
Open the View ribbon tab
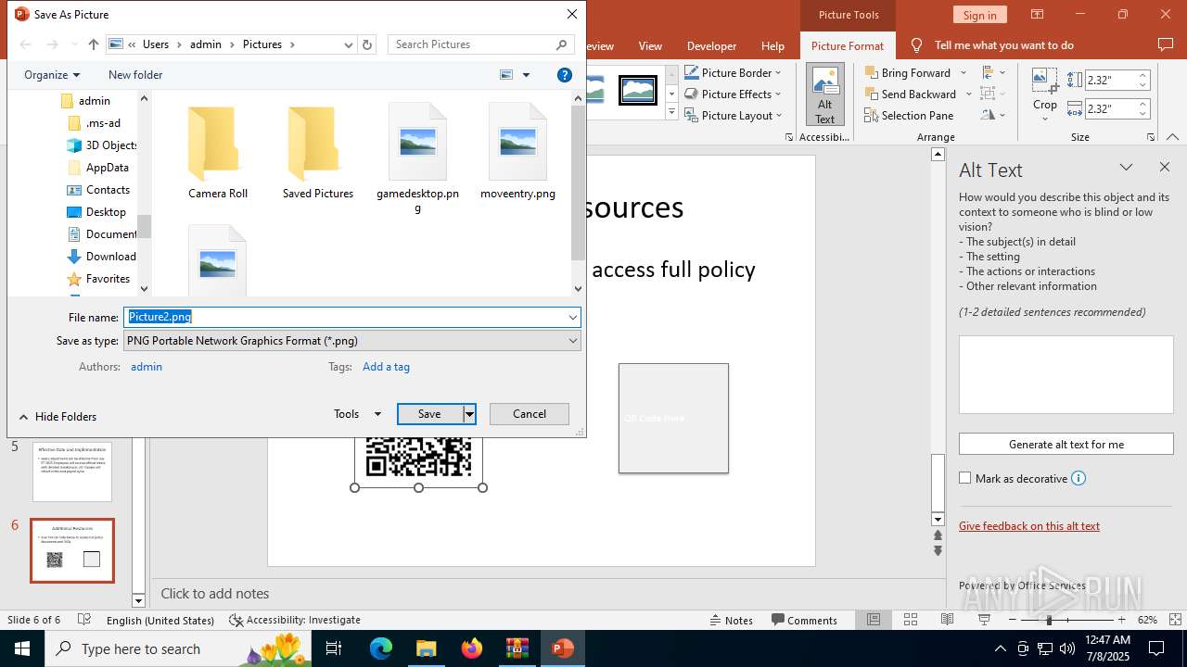coord(650,45)
